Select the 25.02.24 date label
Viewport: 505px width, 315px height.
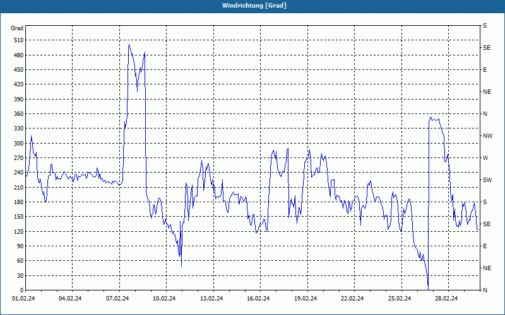[400, 299]
